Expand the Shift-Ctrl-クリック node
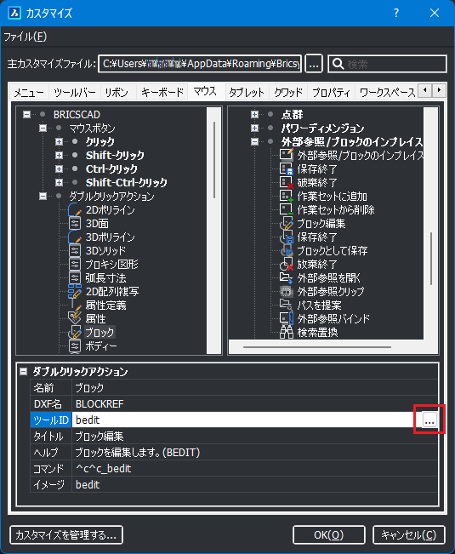The width and height of the screenshot is (455, 554). [x=59, y=182]
